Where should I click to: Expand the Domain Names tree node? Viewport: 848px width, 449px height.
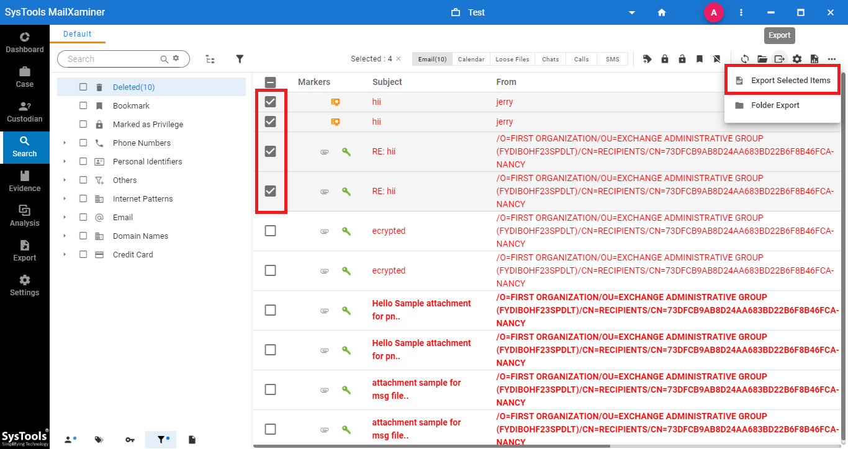tap(65, 236)
